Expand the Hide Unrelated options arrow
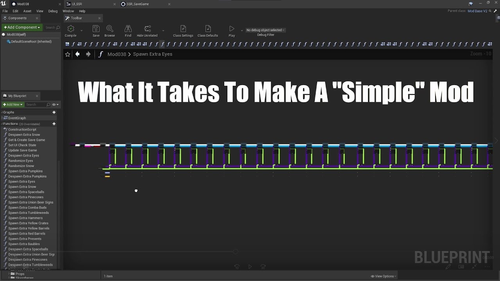The image size is (500, 281). coord(163,30)
